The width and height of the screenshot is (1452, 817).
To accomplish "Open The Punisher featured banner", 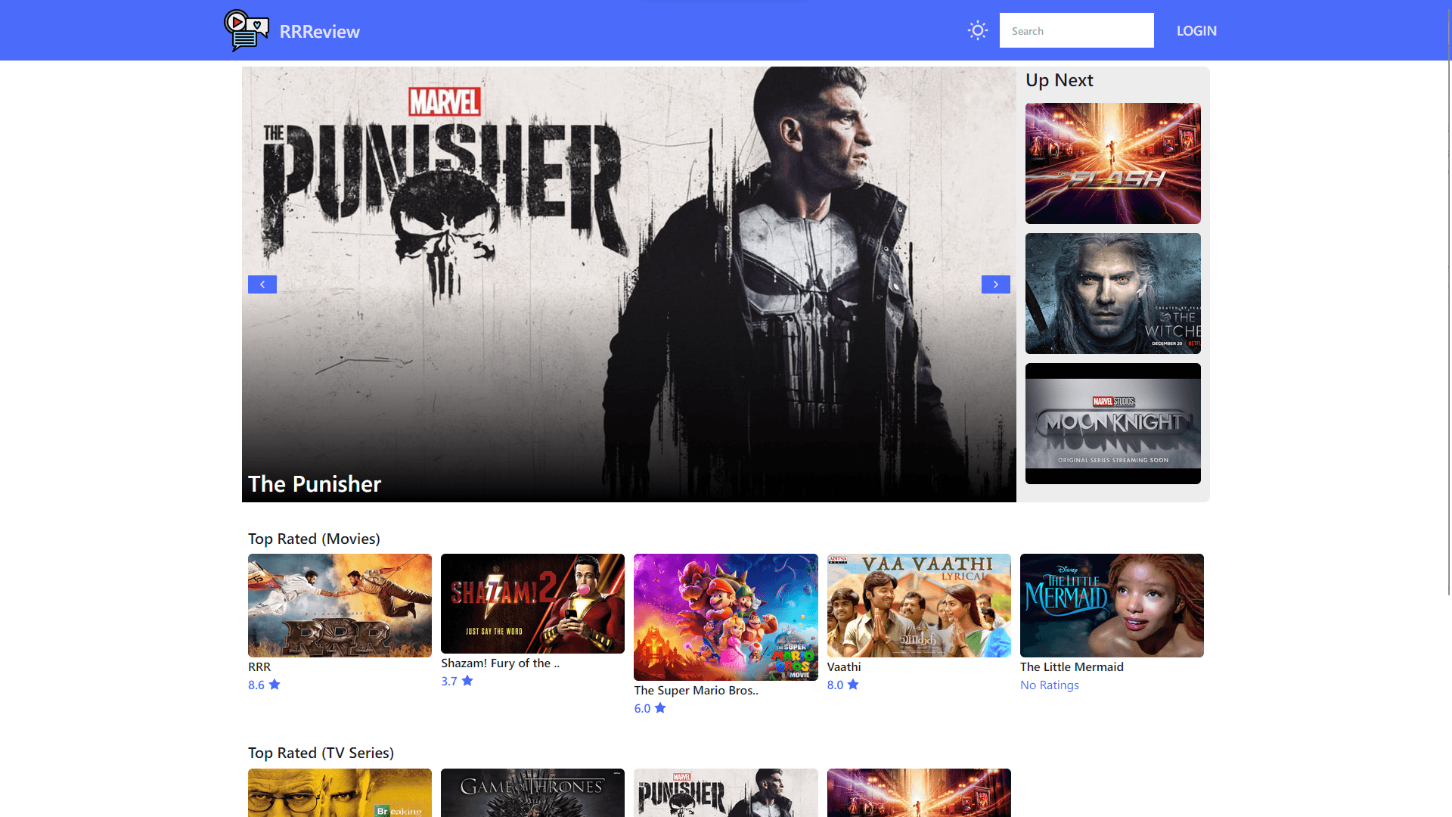I will (x=628, y=284).
